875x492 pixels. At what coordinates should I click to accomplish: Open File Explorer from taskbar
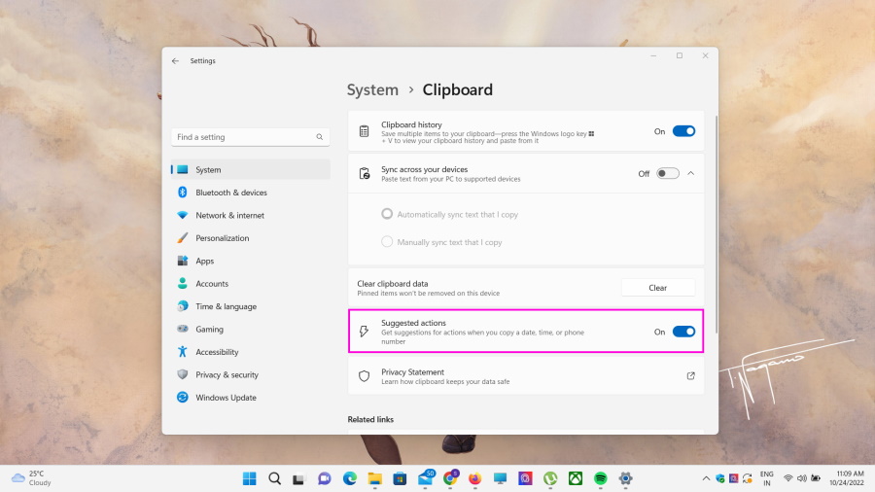(x=374, y=478)
